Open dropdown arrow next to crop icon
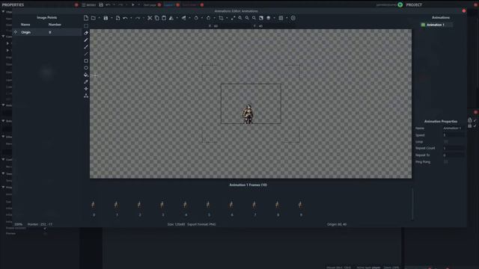 pos(227,18)
